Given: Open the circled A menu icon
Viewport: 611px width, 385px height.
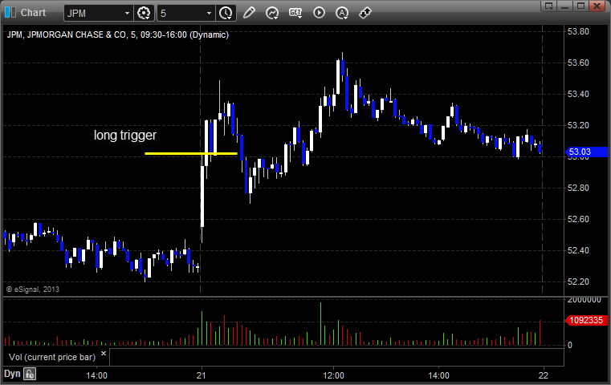Looking at the screenshot, I should point(342,14).
